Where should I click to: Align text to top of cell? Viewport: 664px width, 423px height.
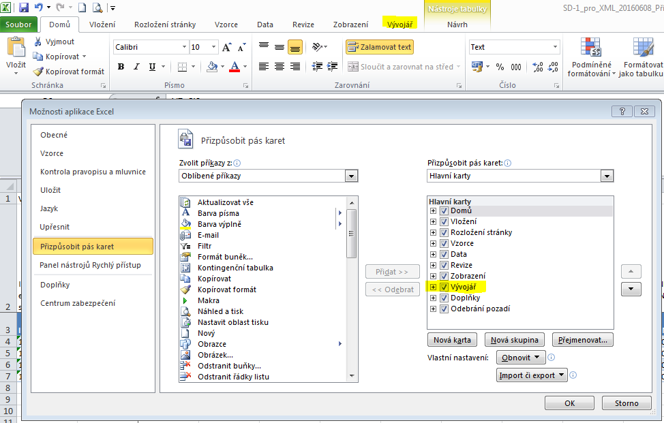[264, 47]
